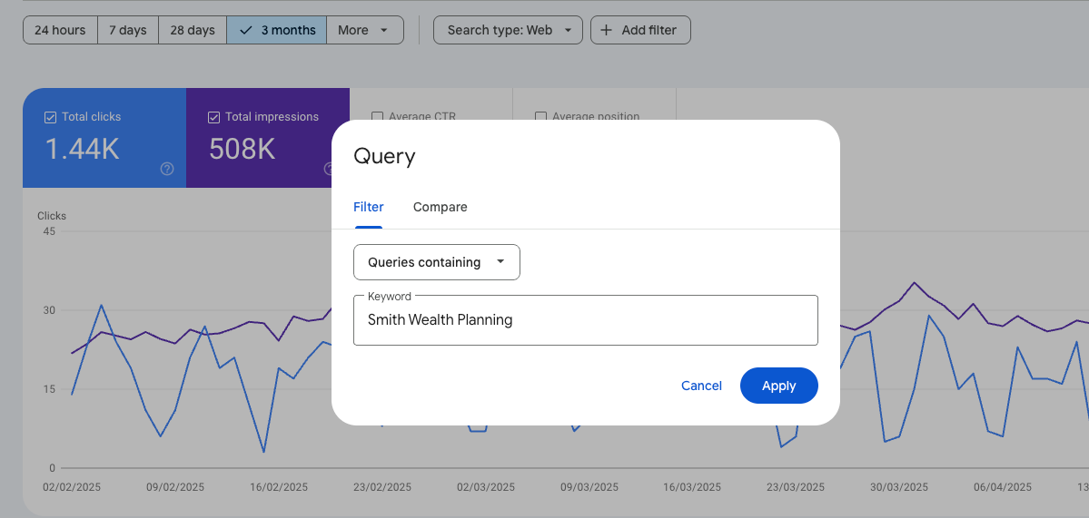Open the Queries containing dropdown

[437, 262]
